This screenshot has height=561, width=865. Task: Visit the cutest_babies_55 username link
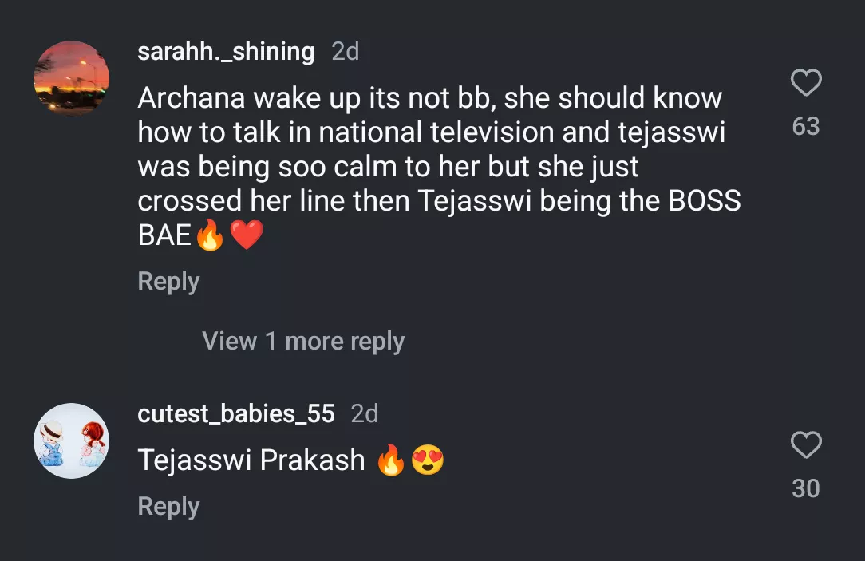pyautogui.click(x=235, y=414)
